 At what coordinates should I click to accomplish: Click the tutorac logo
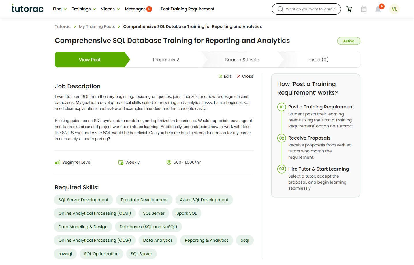(27, 9)
